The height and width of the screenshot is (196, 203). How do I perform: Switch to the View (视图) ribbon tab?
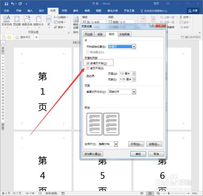pyautogui.click(x=99, y=11)
